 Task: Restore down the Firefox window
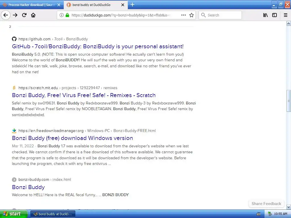pos(280,5)
